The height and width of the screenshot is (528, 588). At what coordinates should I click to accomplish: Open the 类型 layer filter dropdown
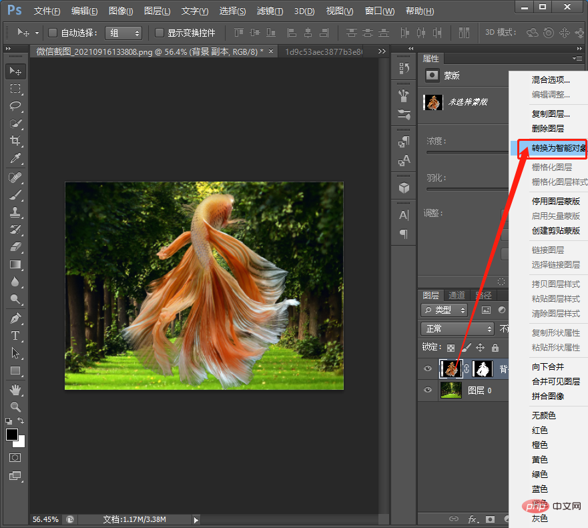(x=444, y=310)
